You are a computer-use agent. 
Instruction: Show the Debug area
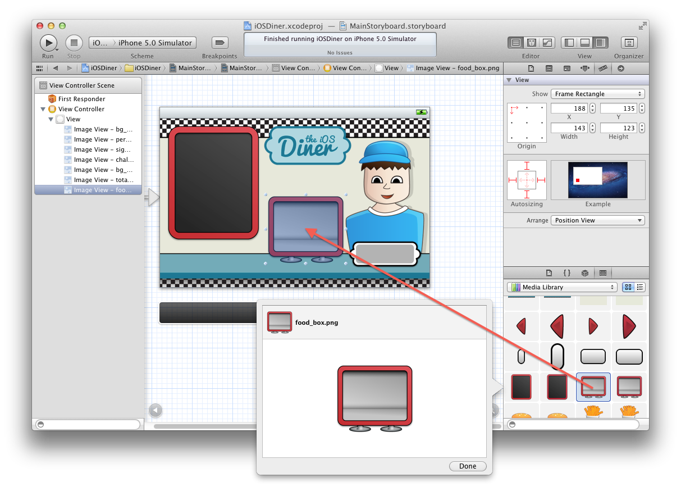[x=585, y=43]
